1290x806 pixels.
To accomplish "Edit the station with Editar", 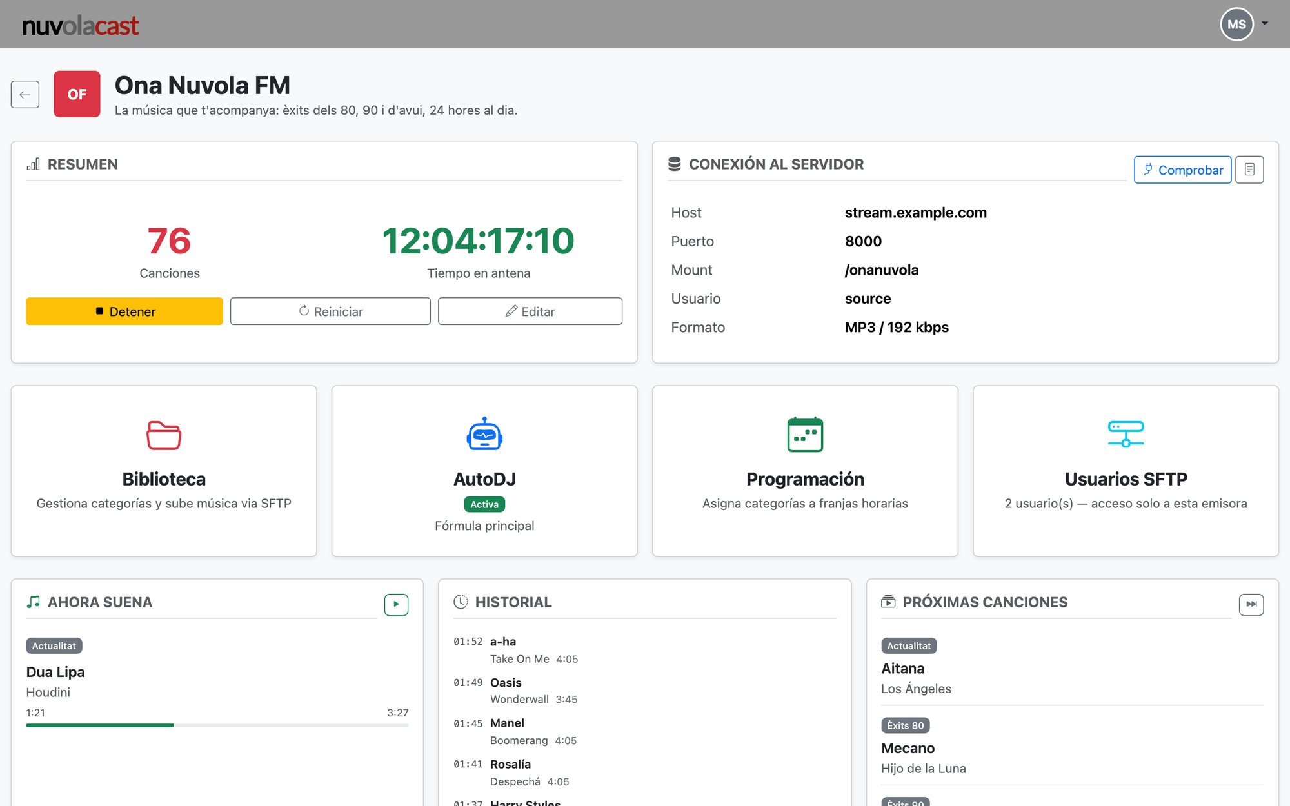I will coord(530,311).
